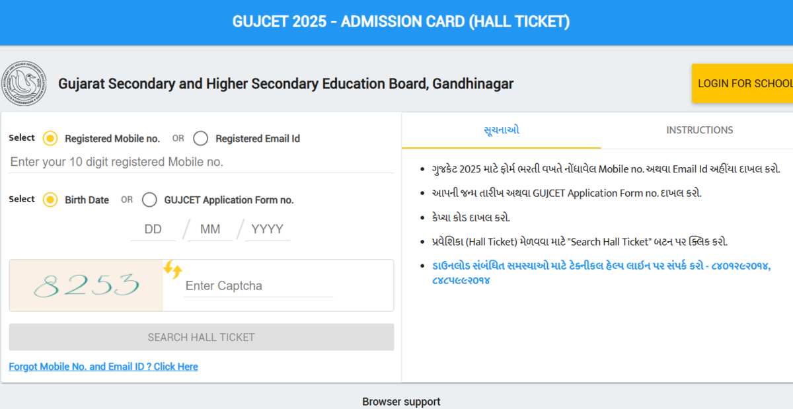Select the Registered Mobile no. radio option
Screen dimensions: 793x409
point(50,139)
